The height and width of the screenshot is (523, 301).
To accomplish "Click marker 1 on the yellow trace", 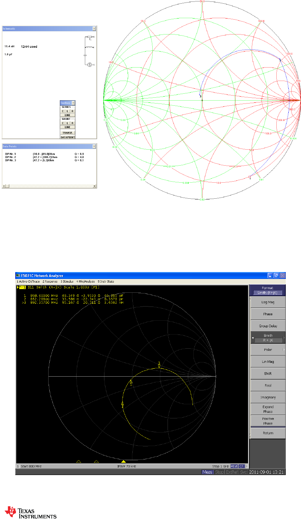I will point(131,382).
